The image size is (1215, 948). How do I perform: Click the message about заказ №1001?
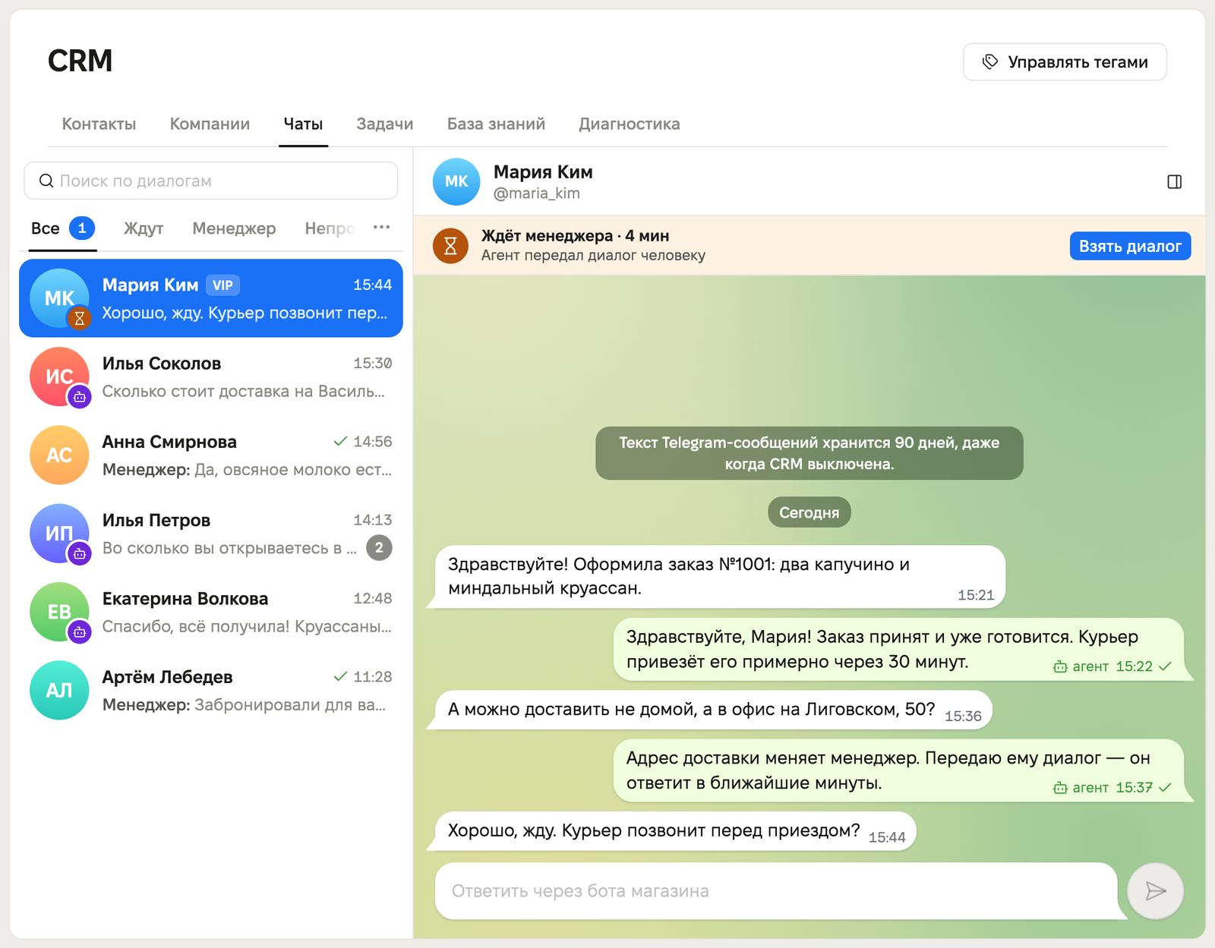click(x=720, y=576)
